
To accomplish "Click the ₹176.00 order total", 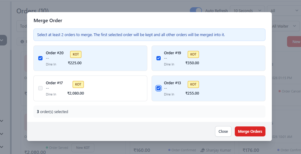I will coord(251,150).
